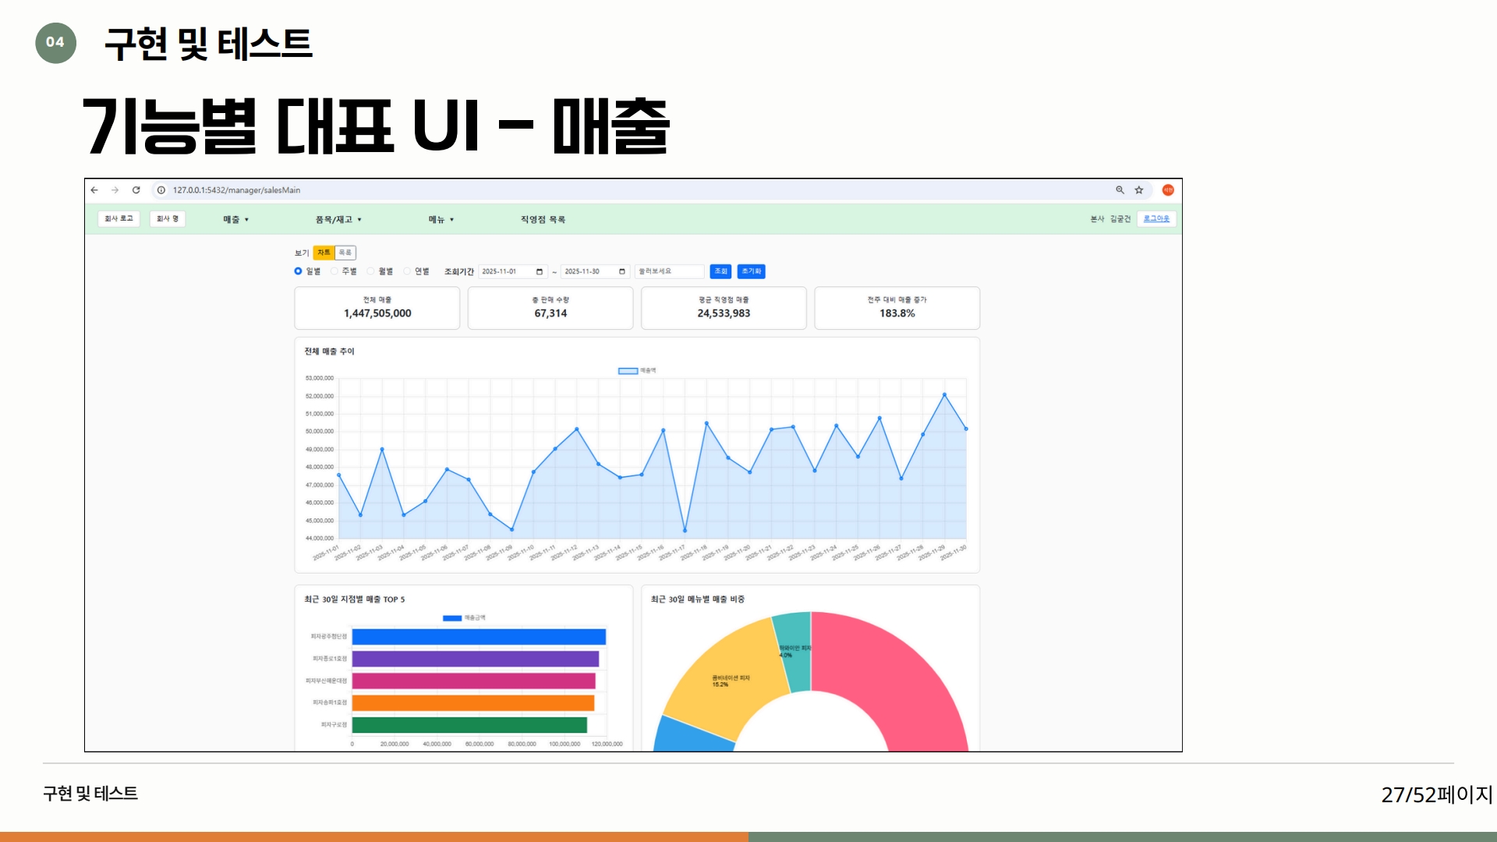Expand the 품목/재고 dropdown menu

click(338, 220)
